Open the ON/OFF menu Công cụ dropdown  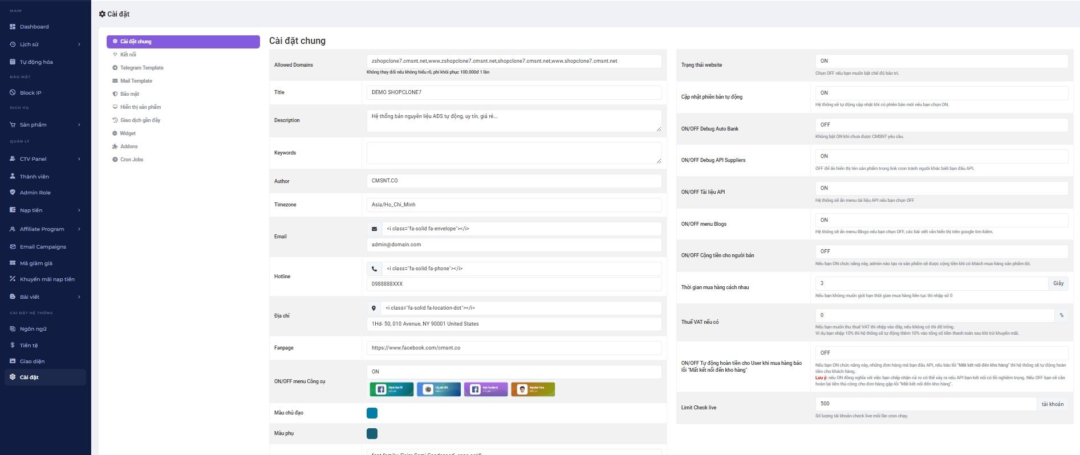coord(513,372)
